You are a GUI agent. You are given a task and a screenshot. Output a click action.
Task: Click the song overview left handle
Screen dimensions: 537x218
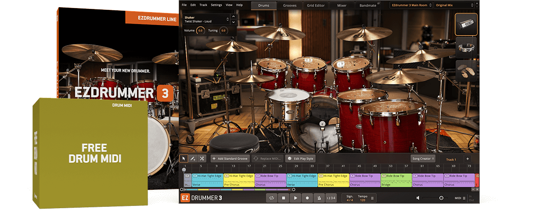[x=181, y=189]
